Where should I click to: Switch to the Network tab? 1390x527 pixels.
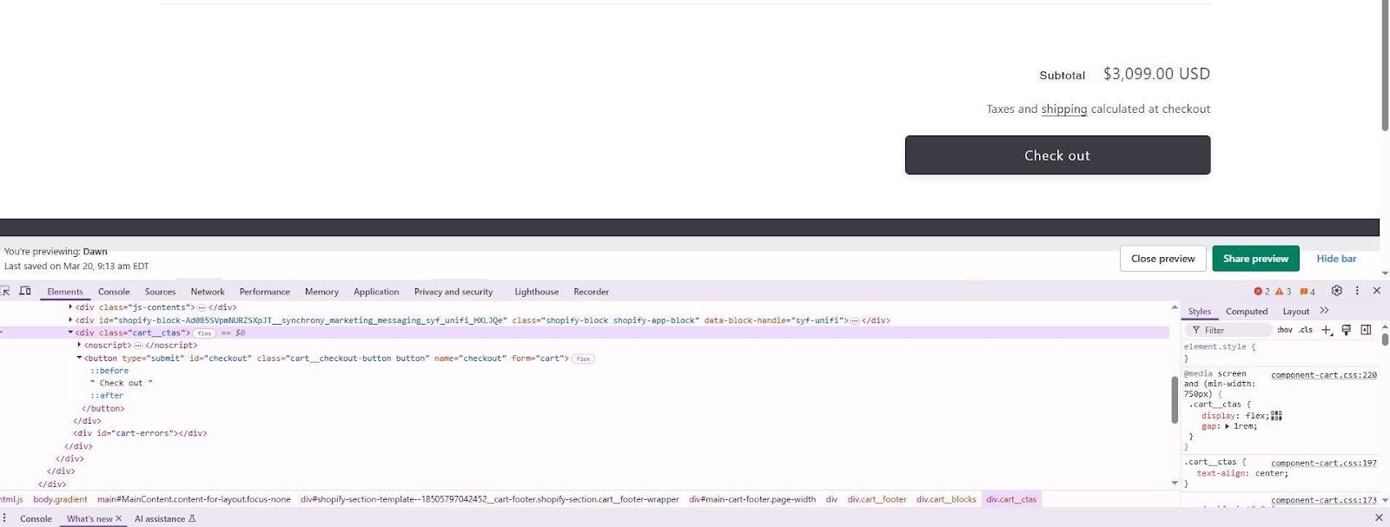(207, 292)
